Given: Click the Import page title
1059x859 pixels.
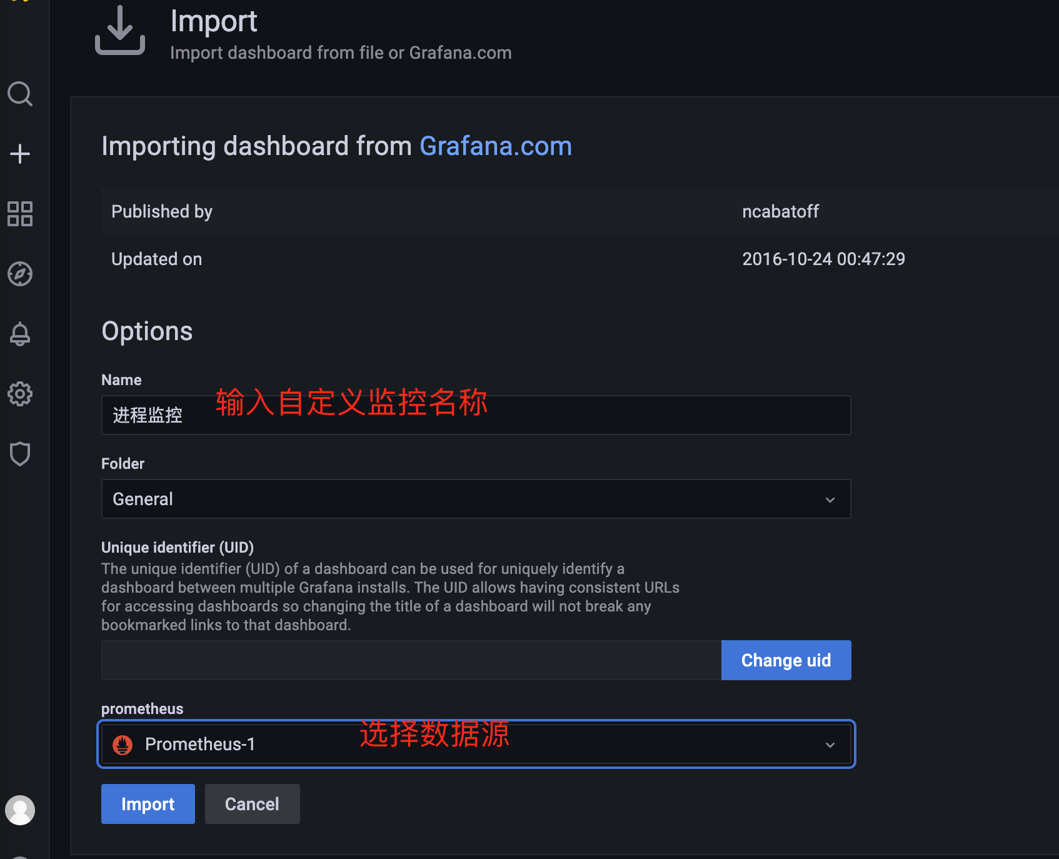Looking at the screenshot, I should click(214, 22).
